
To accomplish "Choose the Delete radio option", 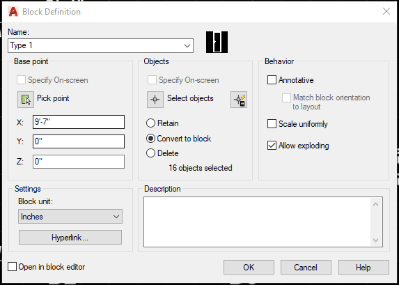I will pos(150,153).
